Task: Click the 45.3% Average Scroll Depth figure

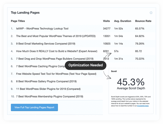Action: 131,82
